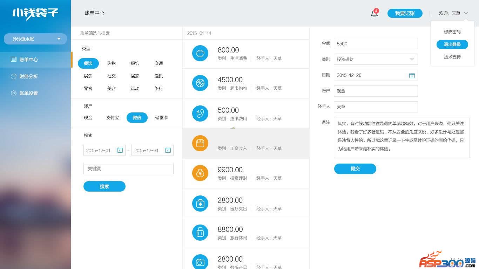
Task: Go to 财务分析 in the sidebar
Action: [28, 76]
